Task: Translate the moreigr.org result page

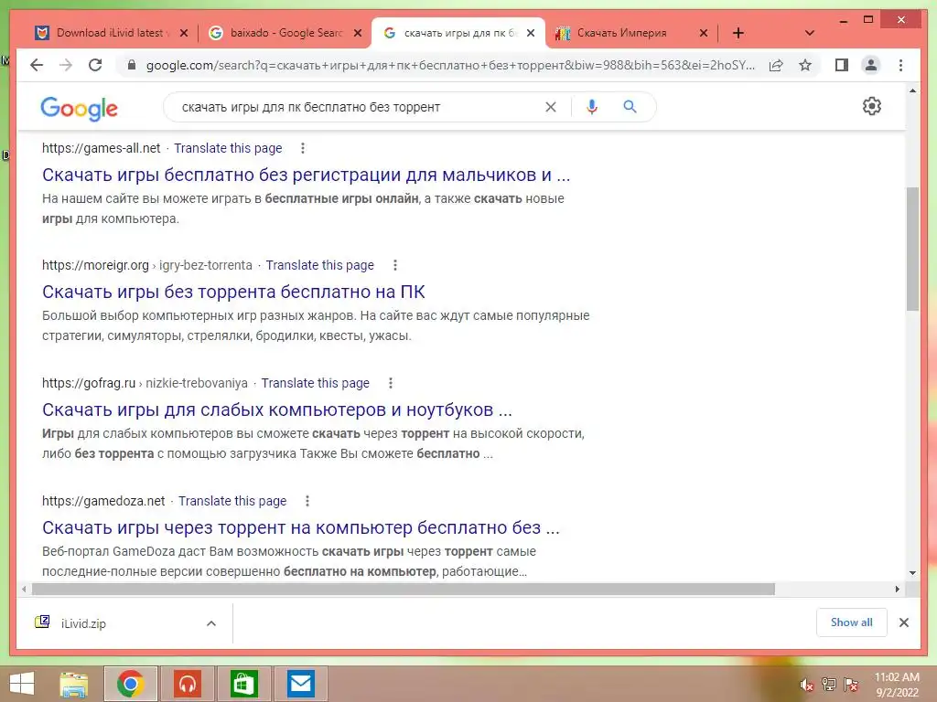Action: pos(319,265)
